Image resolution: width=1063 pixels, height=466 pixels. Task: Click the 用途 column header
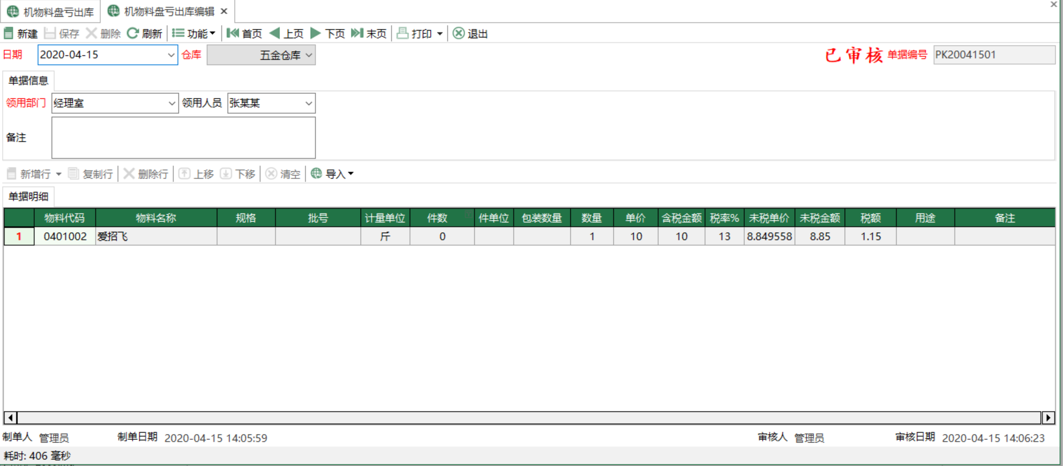(x=925, y=218)
